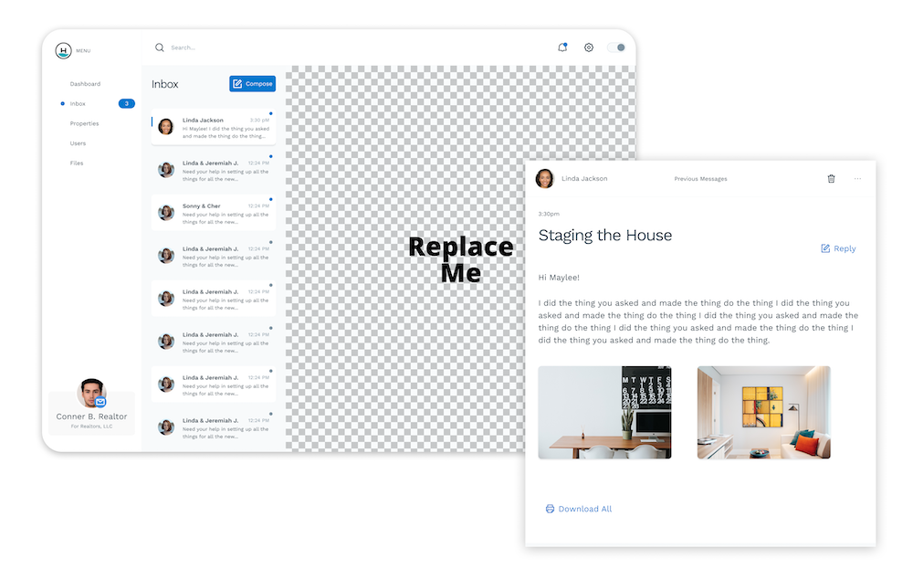Open the three-dot more options menu

pos(857,179)
